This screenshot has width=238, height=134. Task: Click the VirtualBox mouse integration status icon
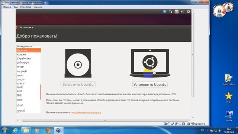pyautogui.click(x=189, y=124)
